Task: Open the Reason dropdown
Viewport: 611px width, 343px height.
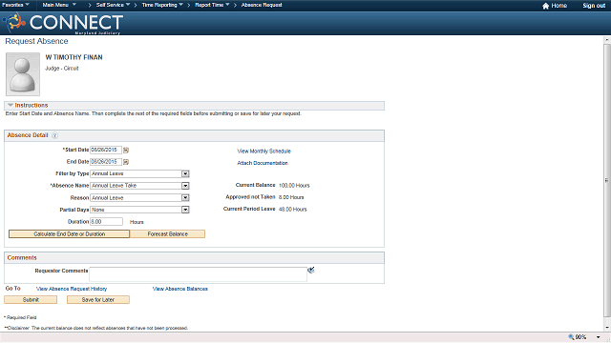Action: tap(185, 198)
